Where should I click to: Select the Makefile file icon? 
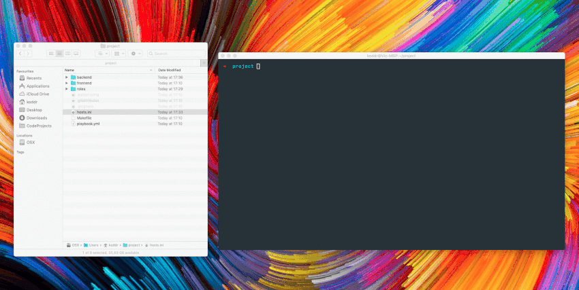73,118
